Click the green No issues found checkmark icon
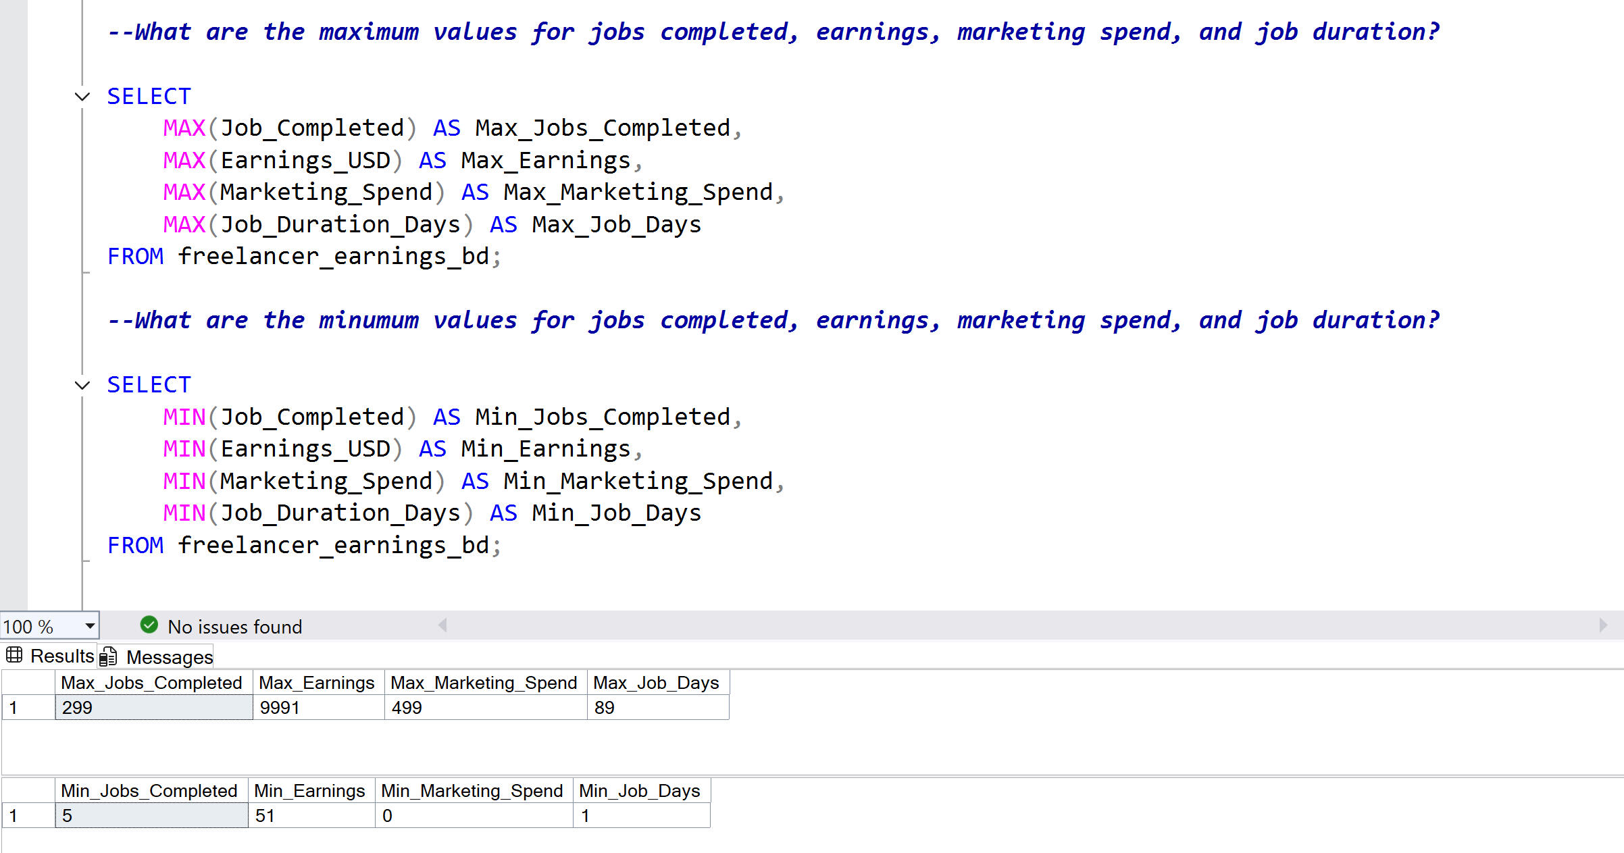Image resolution: width=1624 pixels, height=853 pixels. pyautogui.click(x=149, y=625)
